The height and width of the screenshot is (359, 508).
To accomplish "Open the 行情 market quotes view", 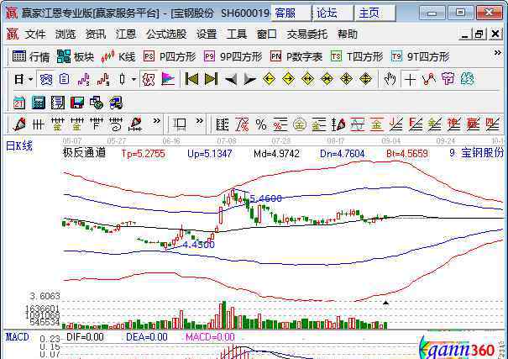I will tap(31, 57).
